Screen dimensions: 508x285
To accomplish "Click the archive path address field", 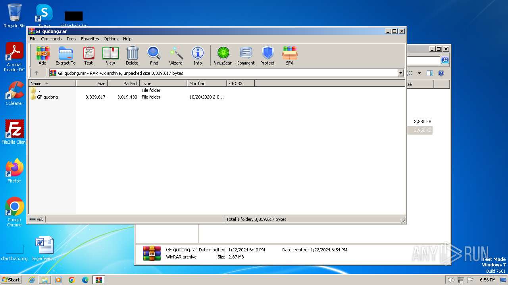I will [226, 73].
